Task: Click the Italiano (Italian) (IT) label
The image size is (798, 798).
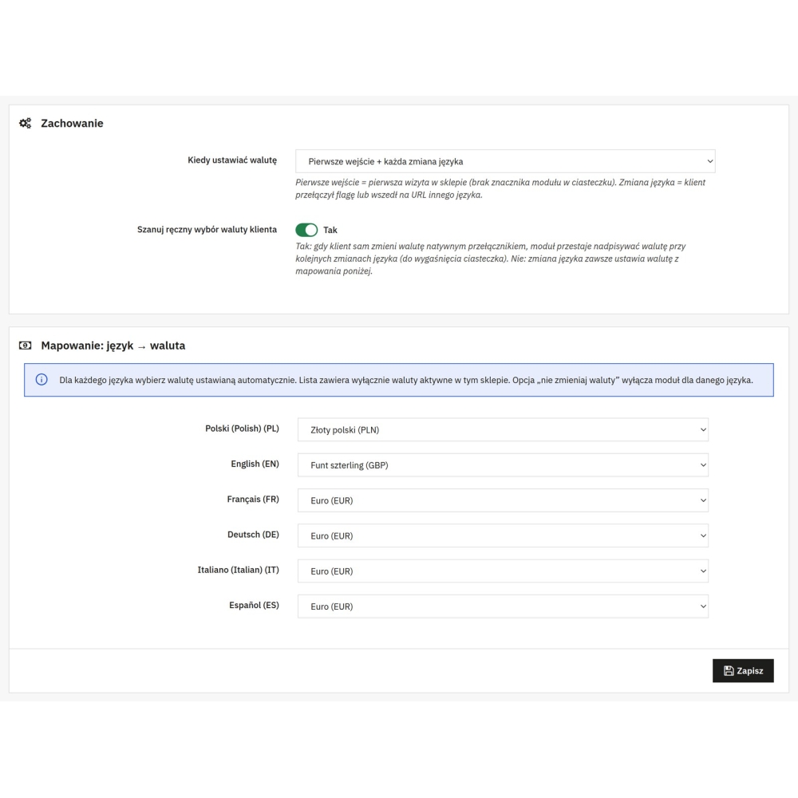Action: [x=238, y=570]
